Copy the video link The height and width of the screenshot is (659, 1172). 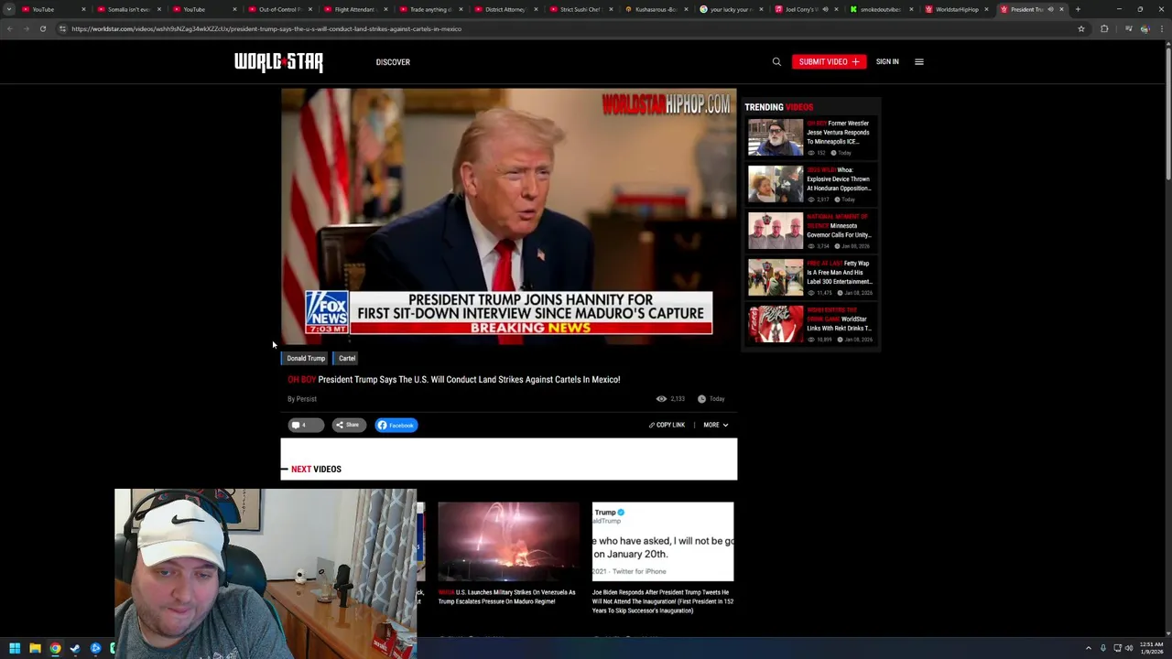point(667,425)
